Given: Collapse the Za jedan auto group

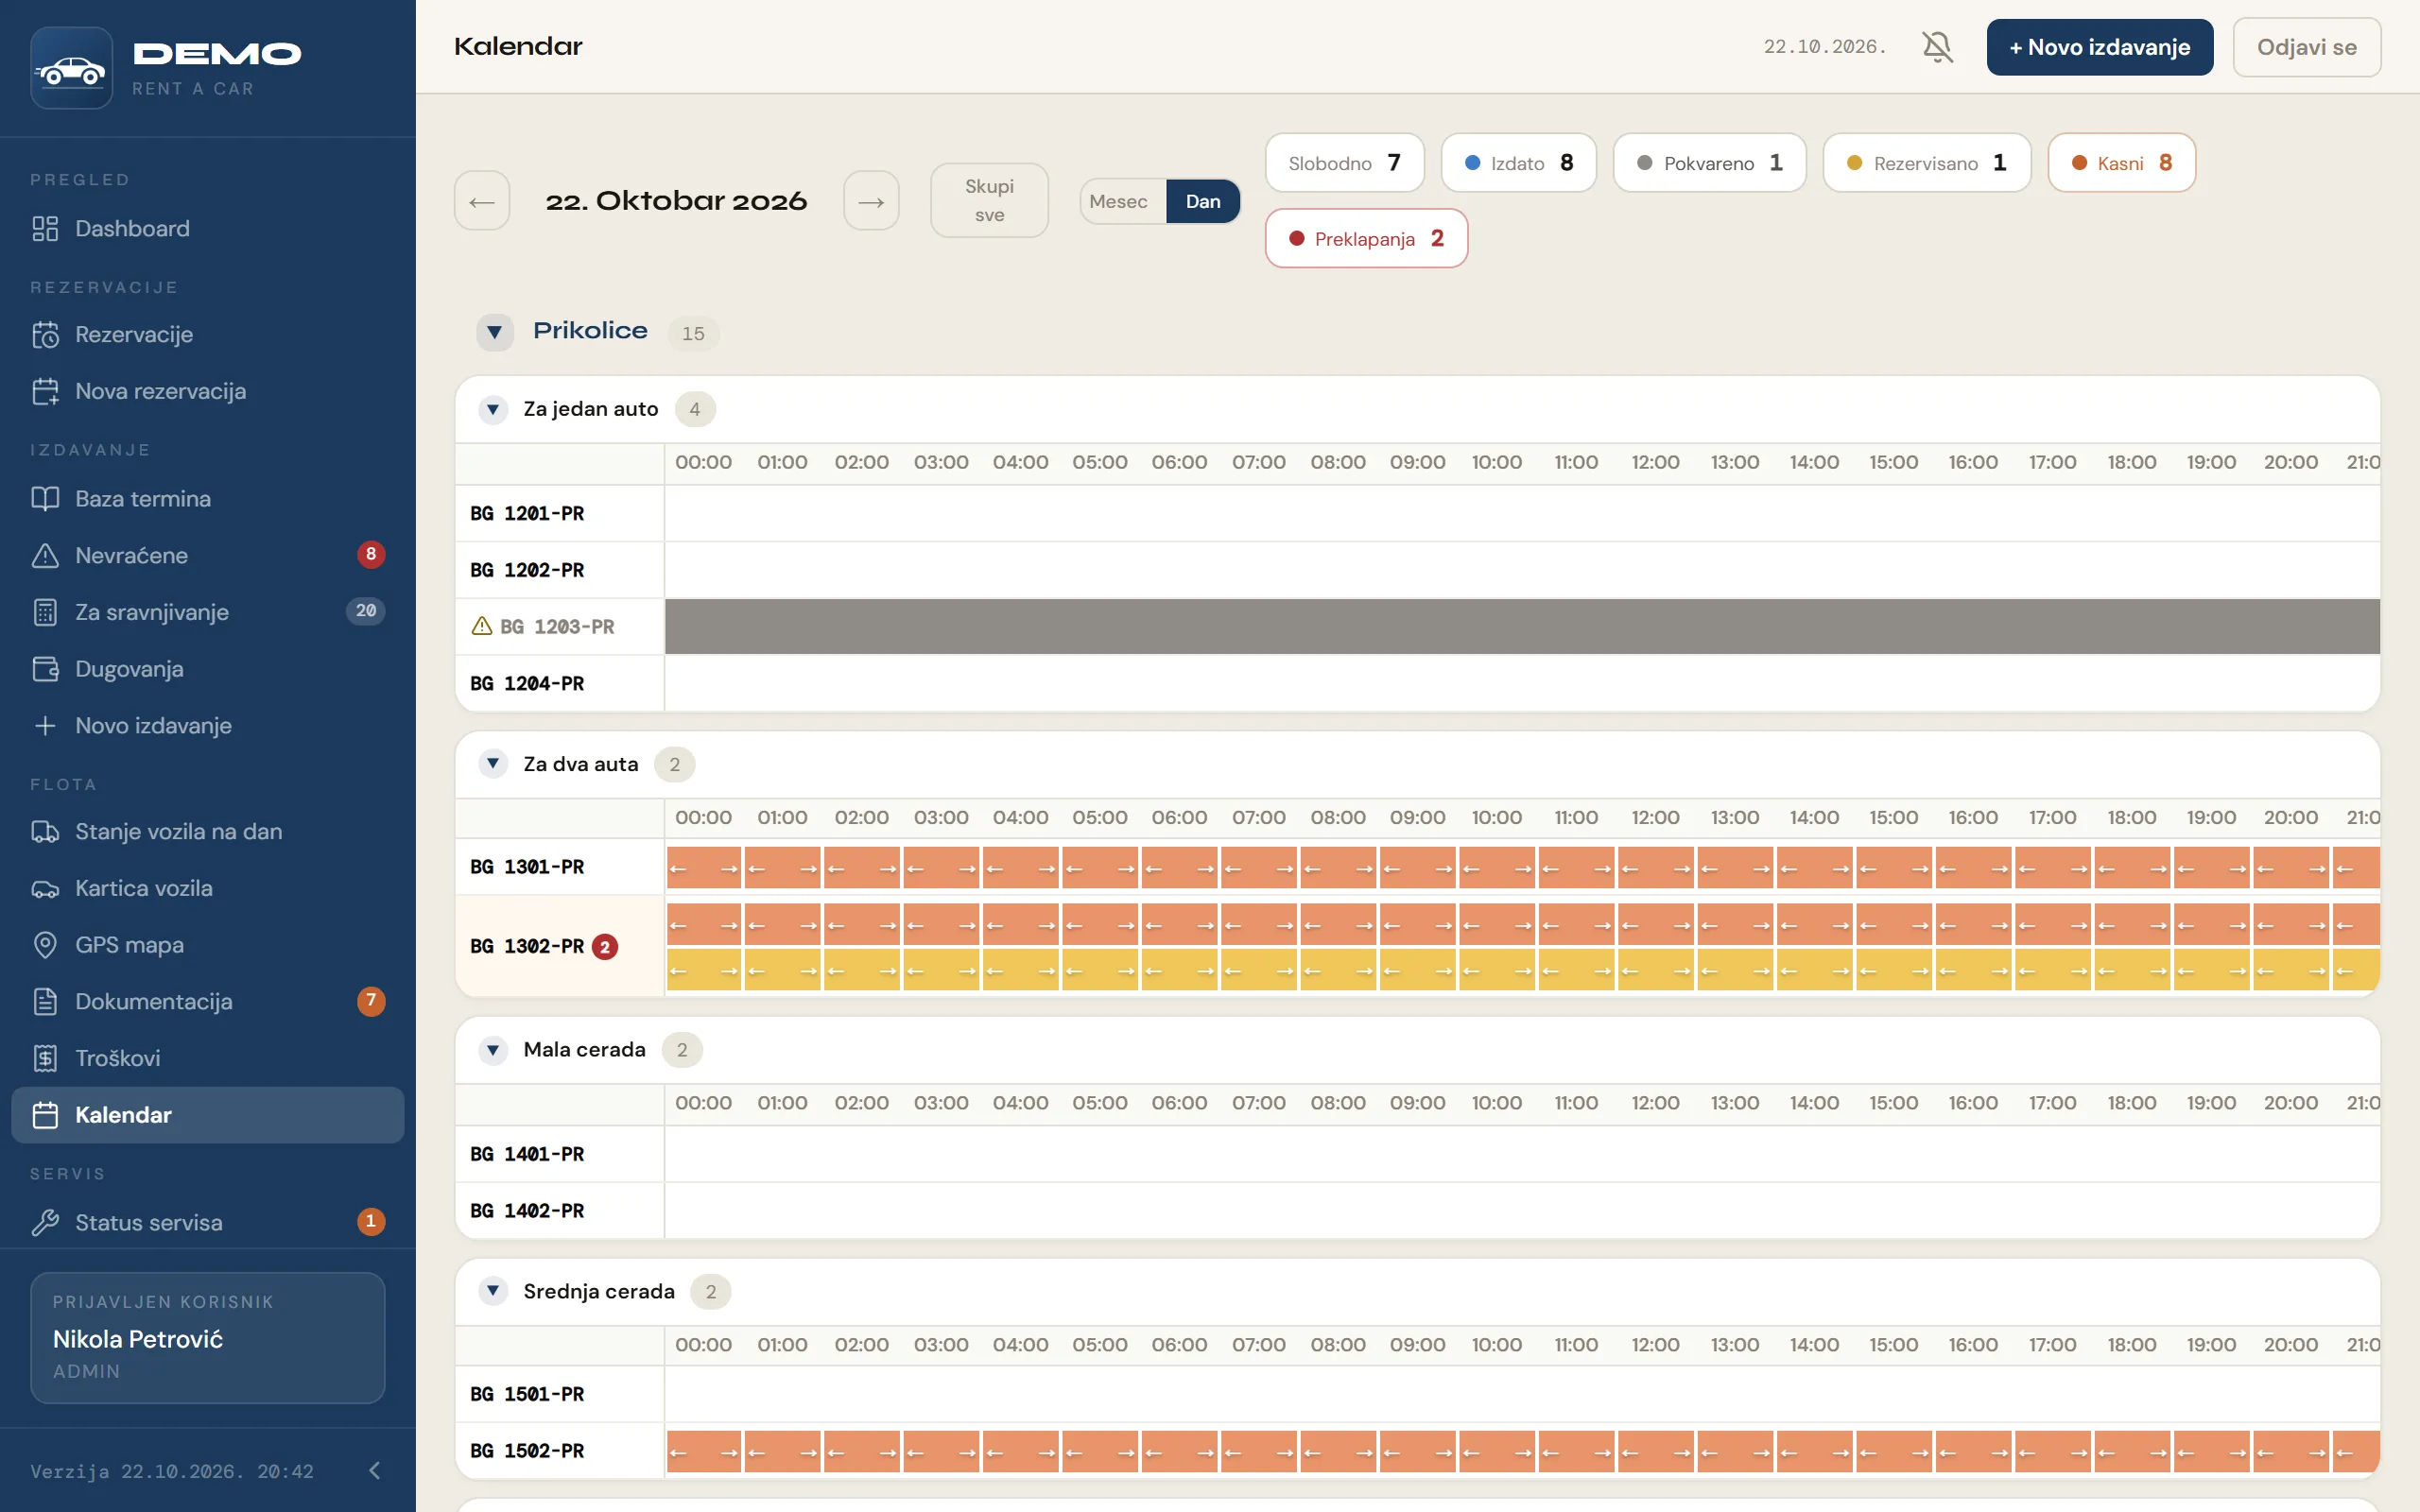Looking at the screenshot, I should pos(493,409).
